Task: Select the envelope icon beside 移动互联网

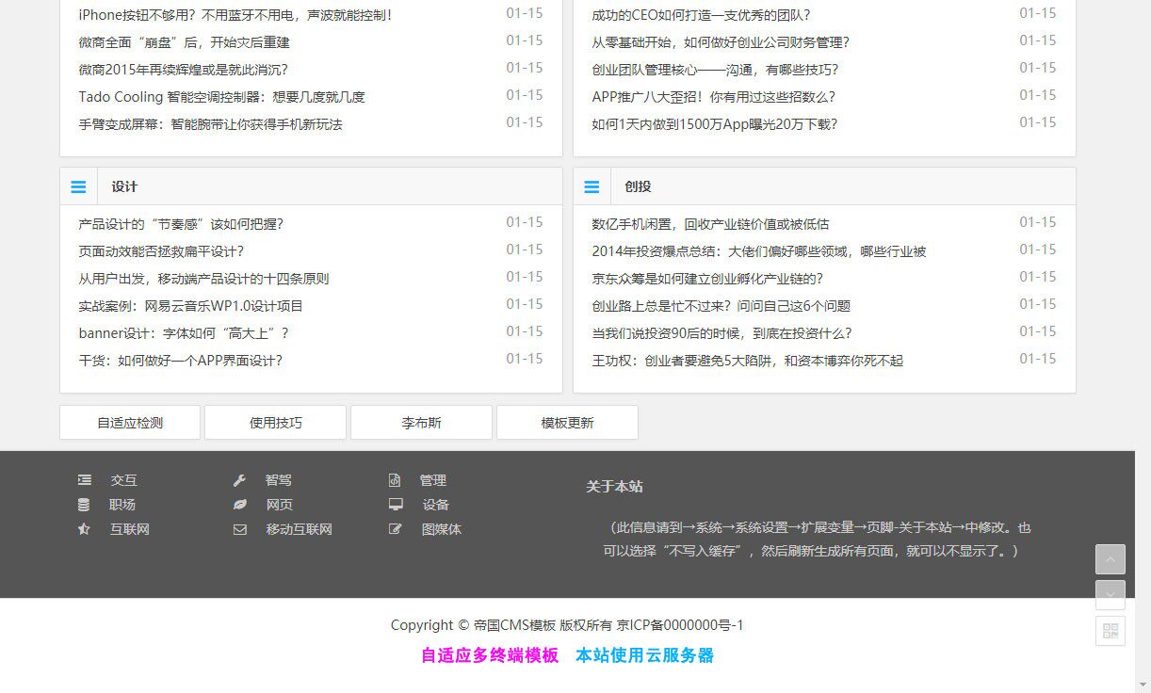Action: point(239,529)
